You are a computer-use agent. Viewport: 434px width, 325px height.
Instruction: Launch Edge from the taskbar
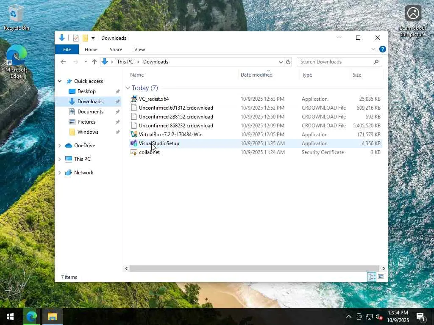[x=31, y=317]
